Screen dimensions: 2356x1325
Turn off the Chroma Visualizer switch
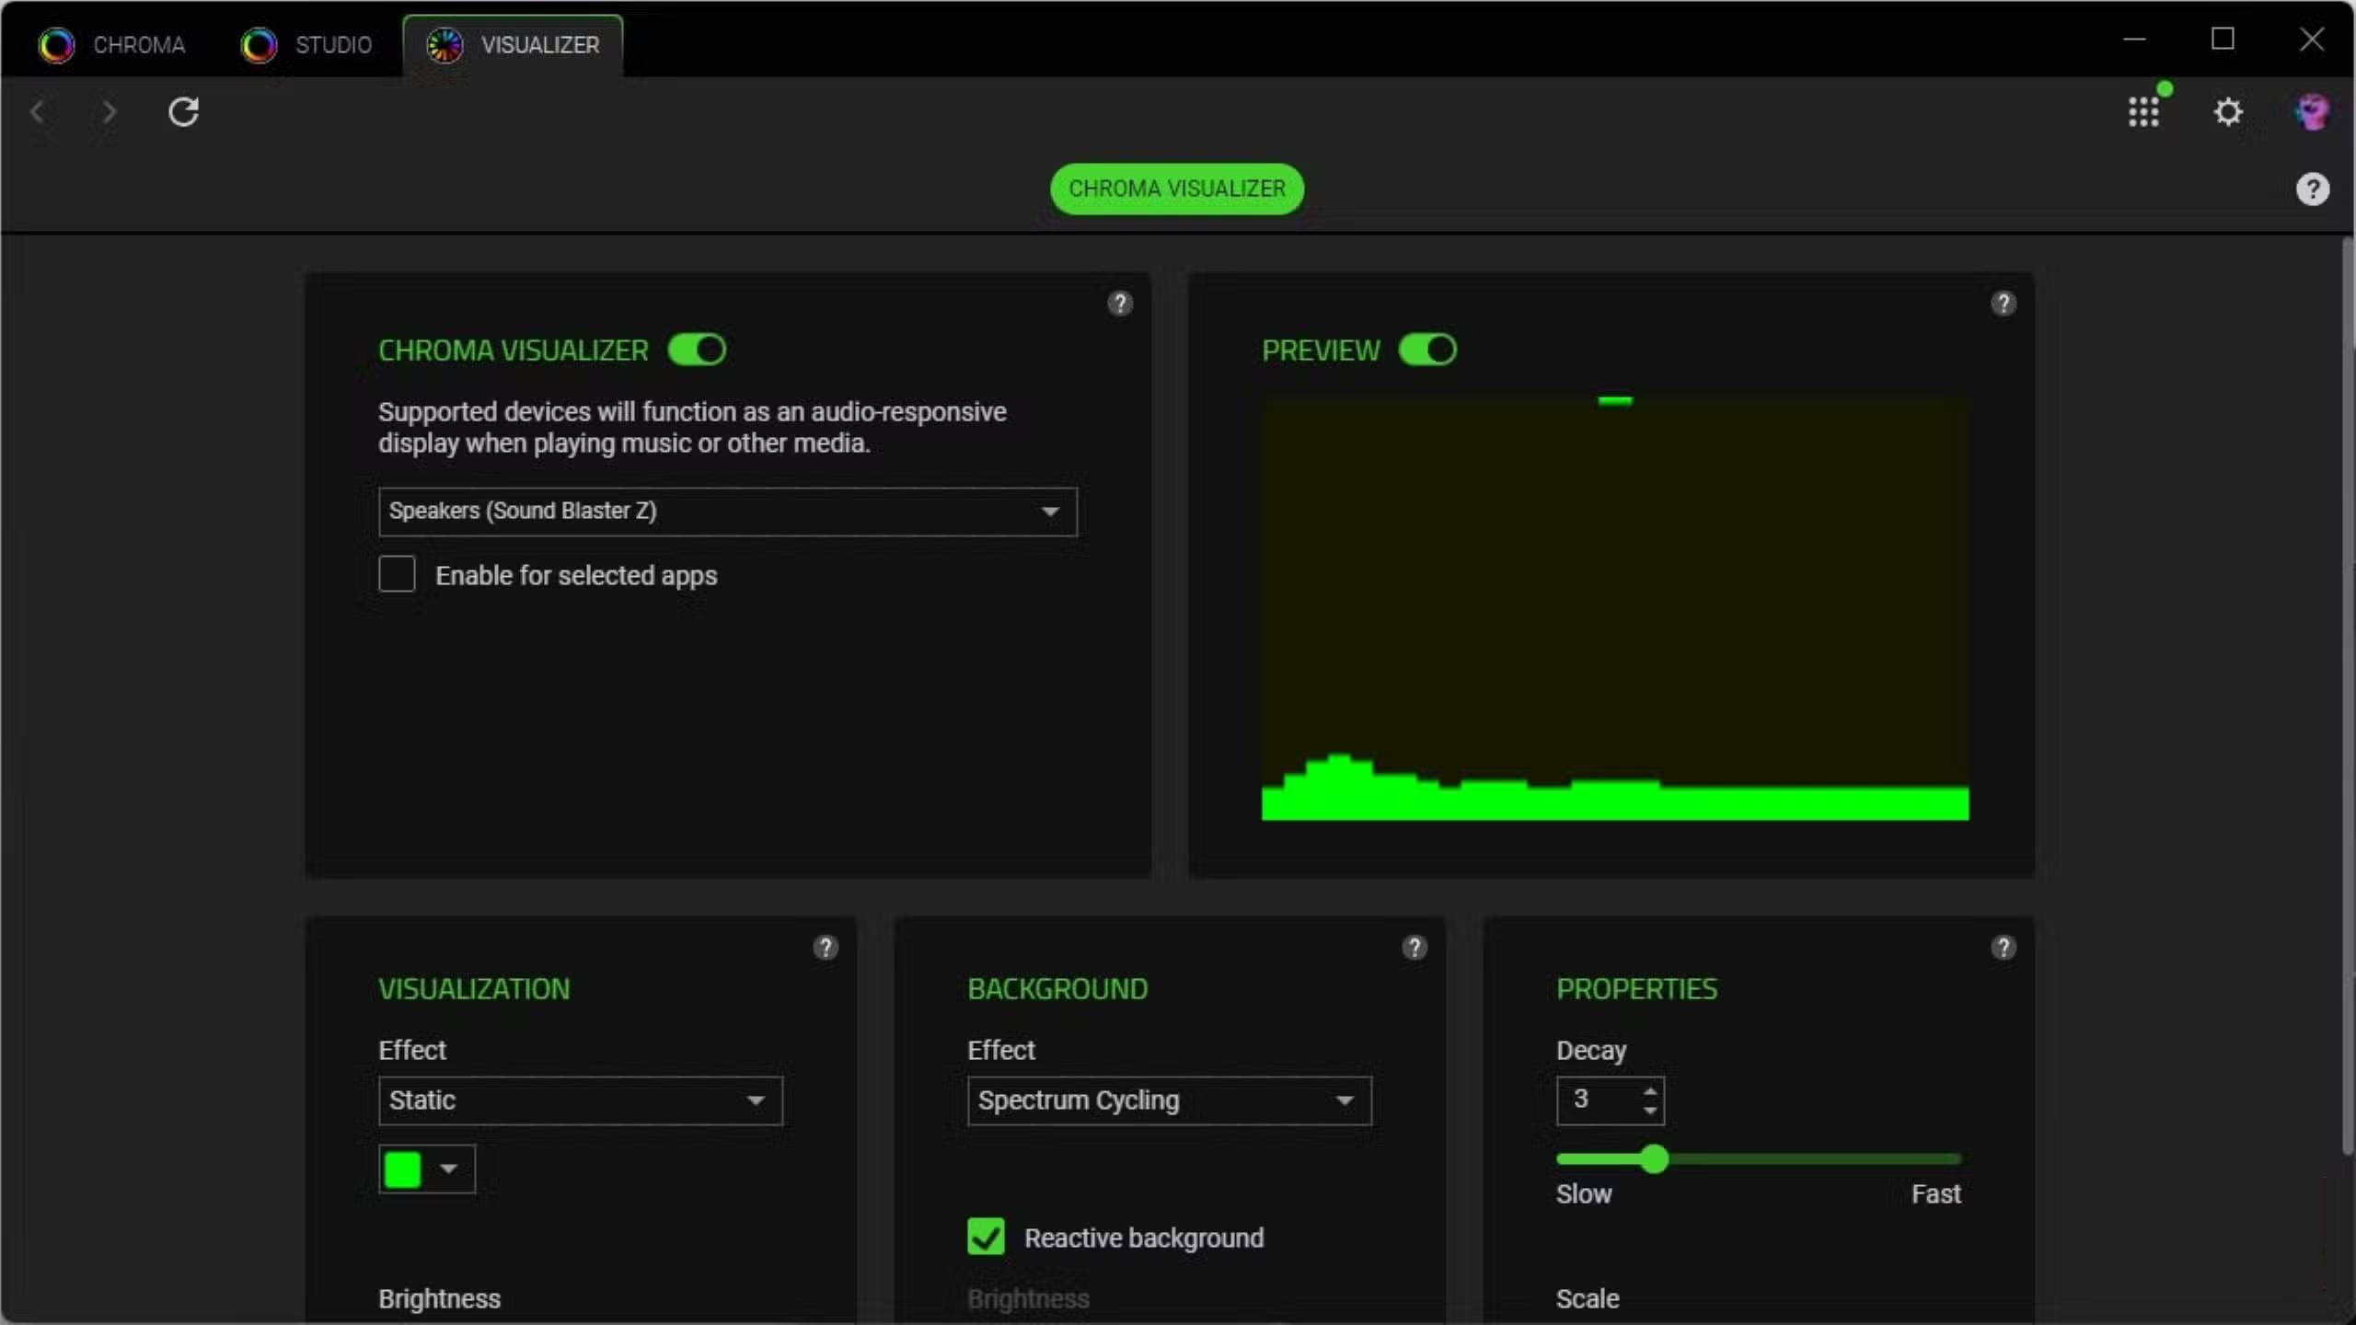tap(697, 350)
